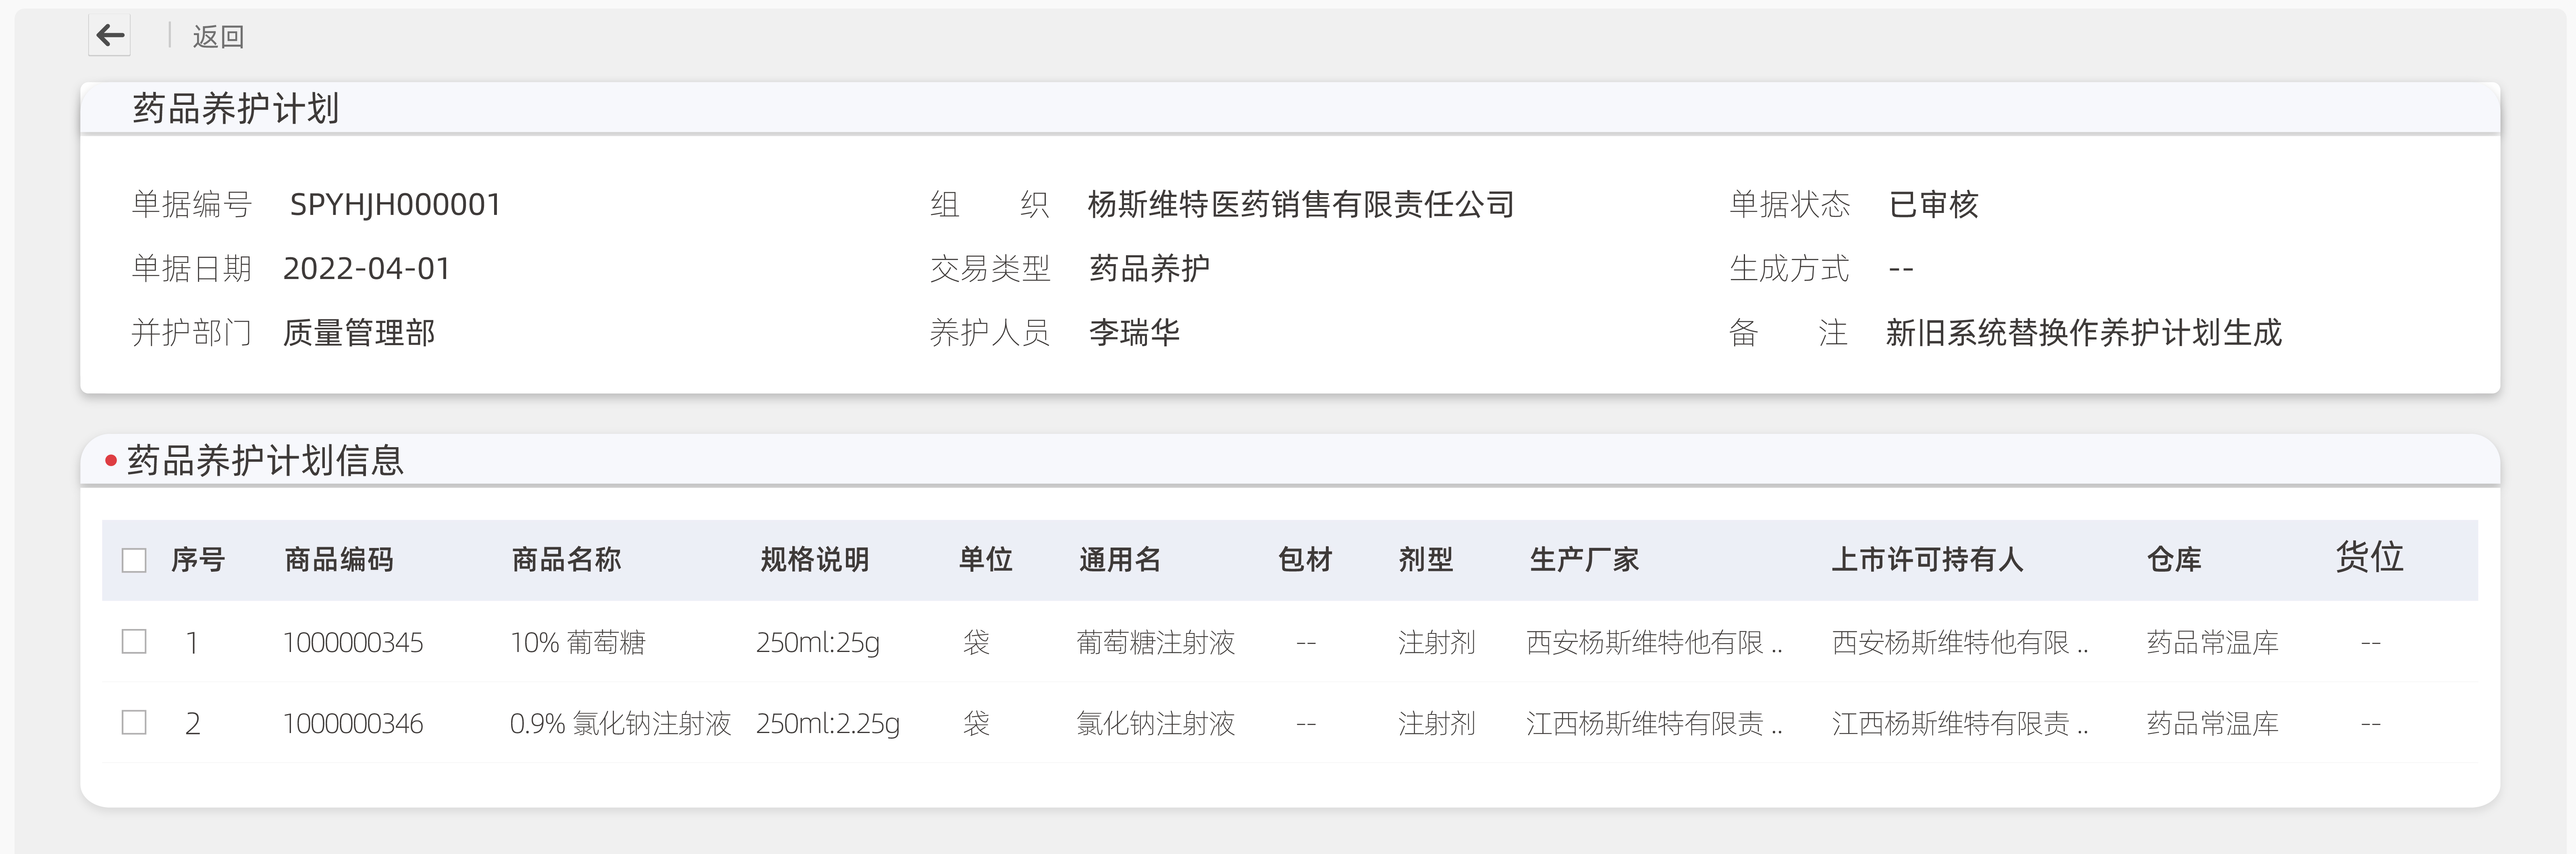Click organization 杨斯维特医药销售有限责任公司

1301,204
